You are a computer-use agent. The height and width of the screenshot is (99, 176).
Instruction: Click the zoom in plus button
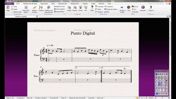(x=169, y=98)
